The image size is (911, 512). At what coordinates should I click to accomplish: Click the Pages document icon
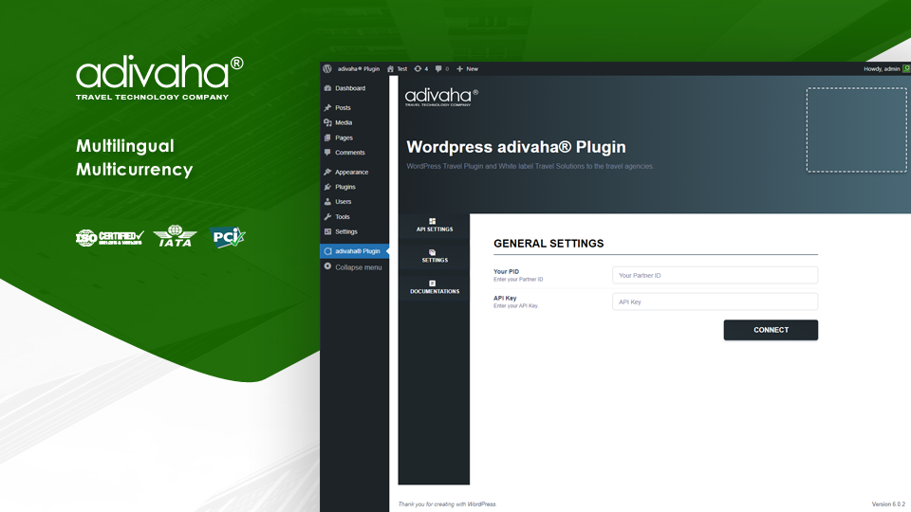click(327, 137)
